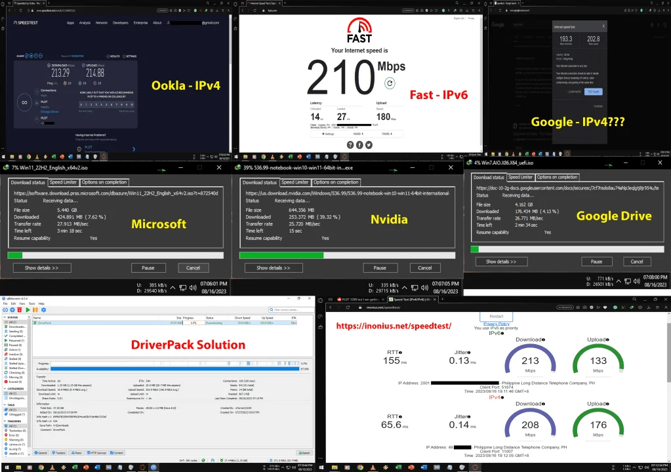Open Privacy Policy link on inonius page
671x472 pixels.
pos(497,324)
